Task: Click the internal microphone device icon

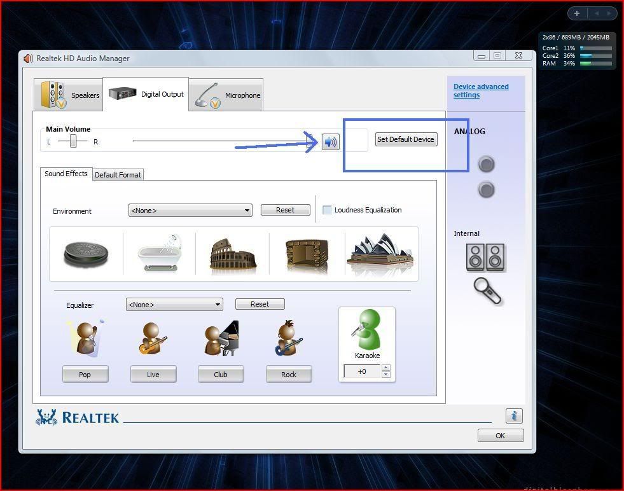Action: click(488, 291)
